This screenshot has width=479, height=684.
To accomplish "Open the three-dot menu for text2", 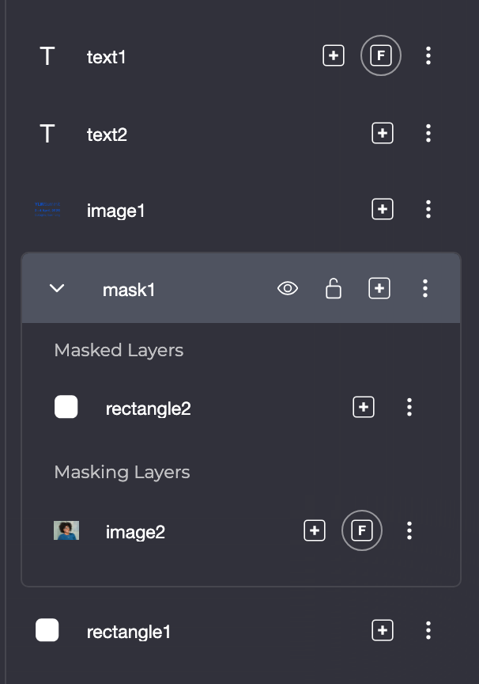I will (428, 133).
